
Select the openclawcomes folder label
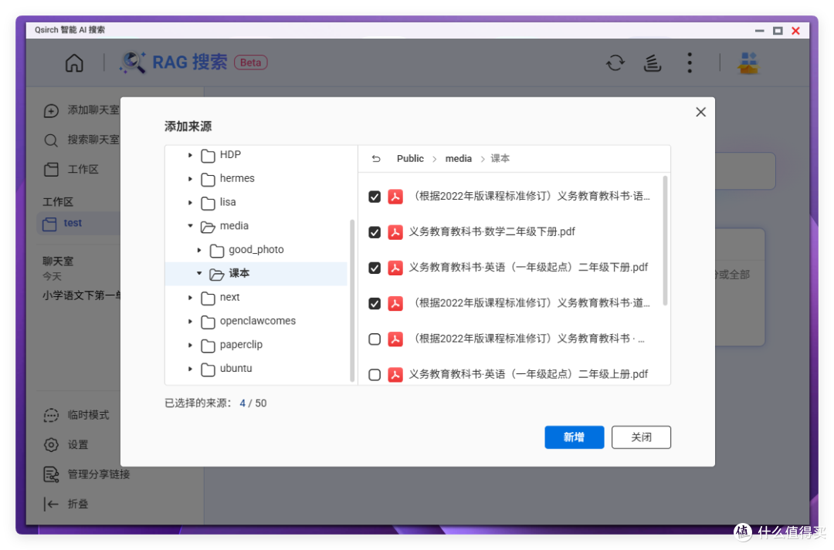pyautogui.click(x=257, y=321)
